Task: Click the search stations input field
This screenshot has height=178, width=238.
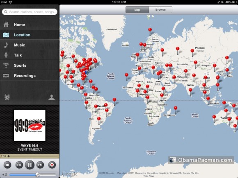Action: coord(30,12)
